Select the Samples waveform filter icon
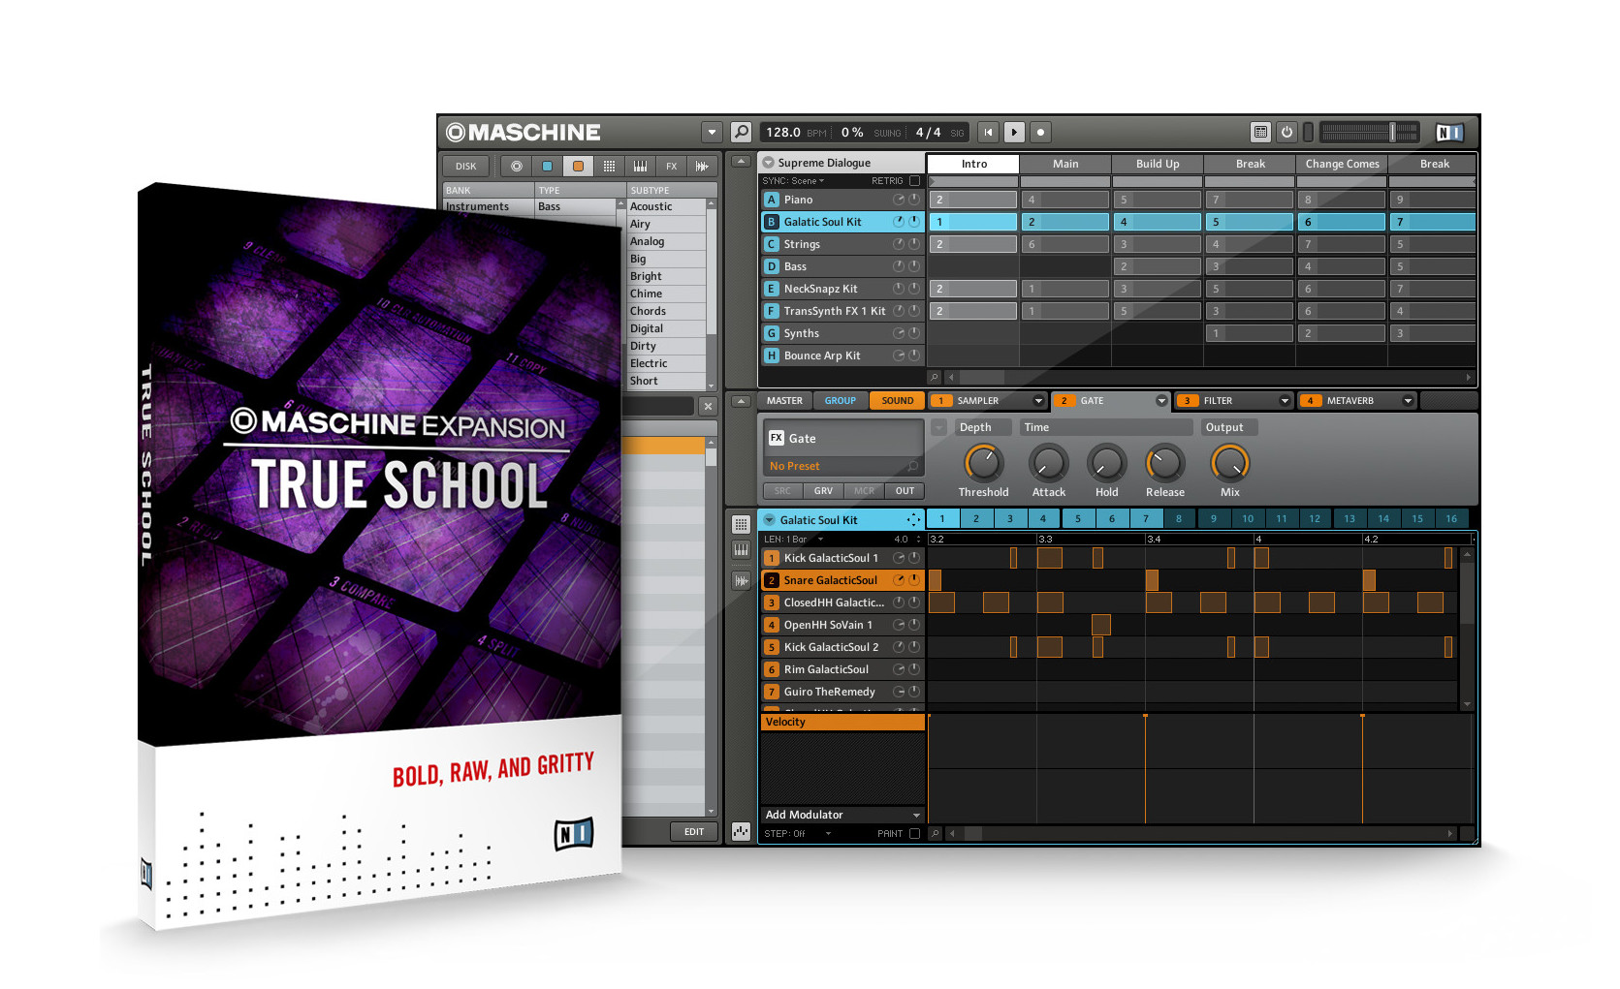The width and height of the screenshot is (1620, 989). coord(702,166)
